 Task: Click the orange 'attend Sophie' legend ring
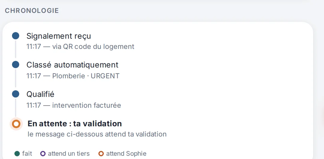click(x=101, y=154)
